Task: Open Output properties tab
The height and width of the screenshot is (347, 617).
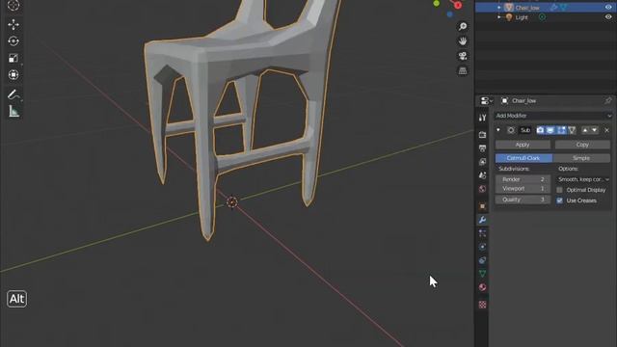Action: tap(482, 148)
